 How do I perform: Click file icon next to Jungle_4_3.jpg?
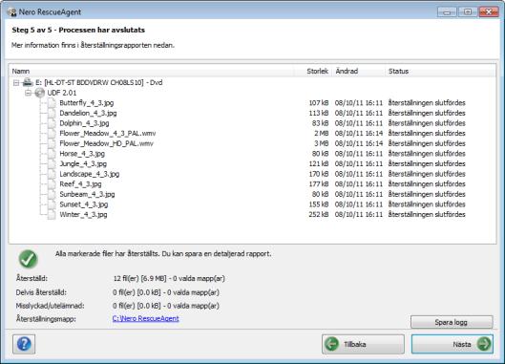pos(52,163)
